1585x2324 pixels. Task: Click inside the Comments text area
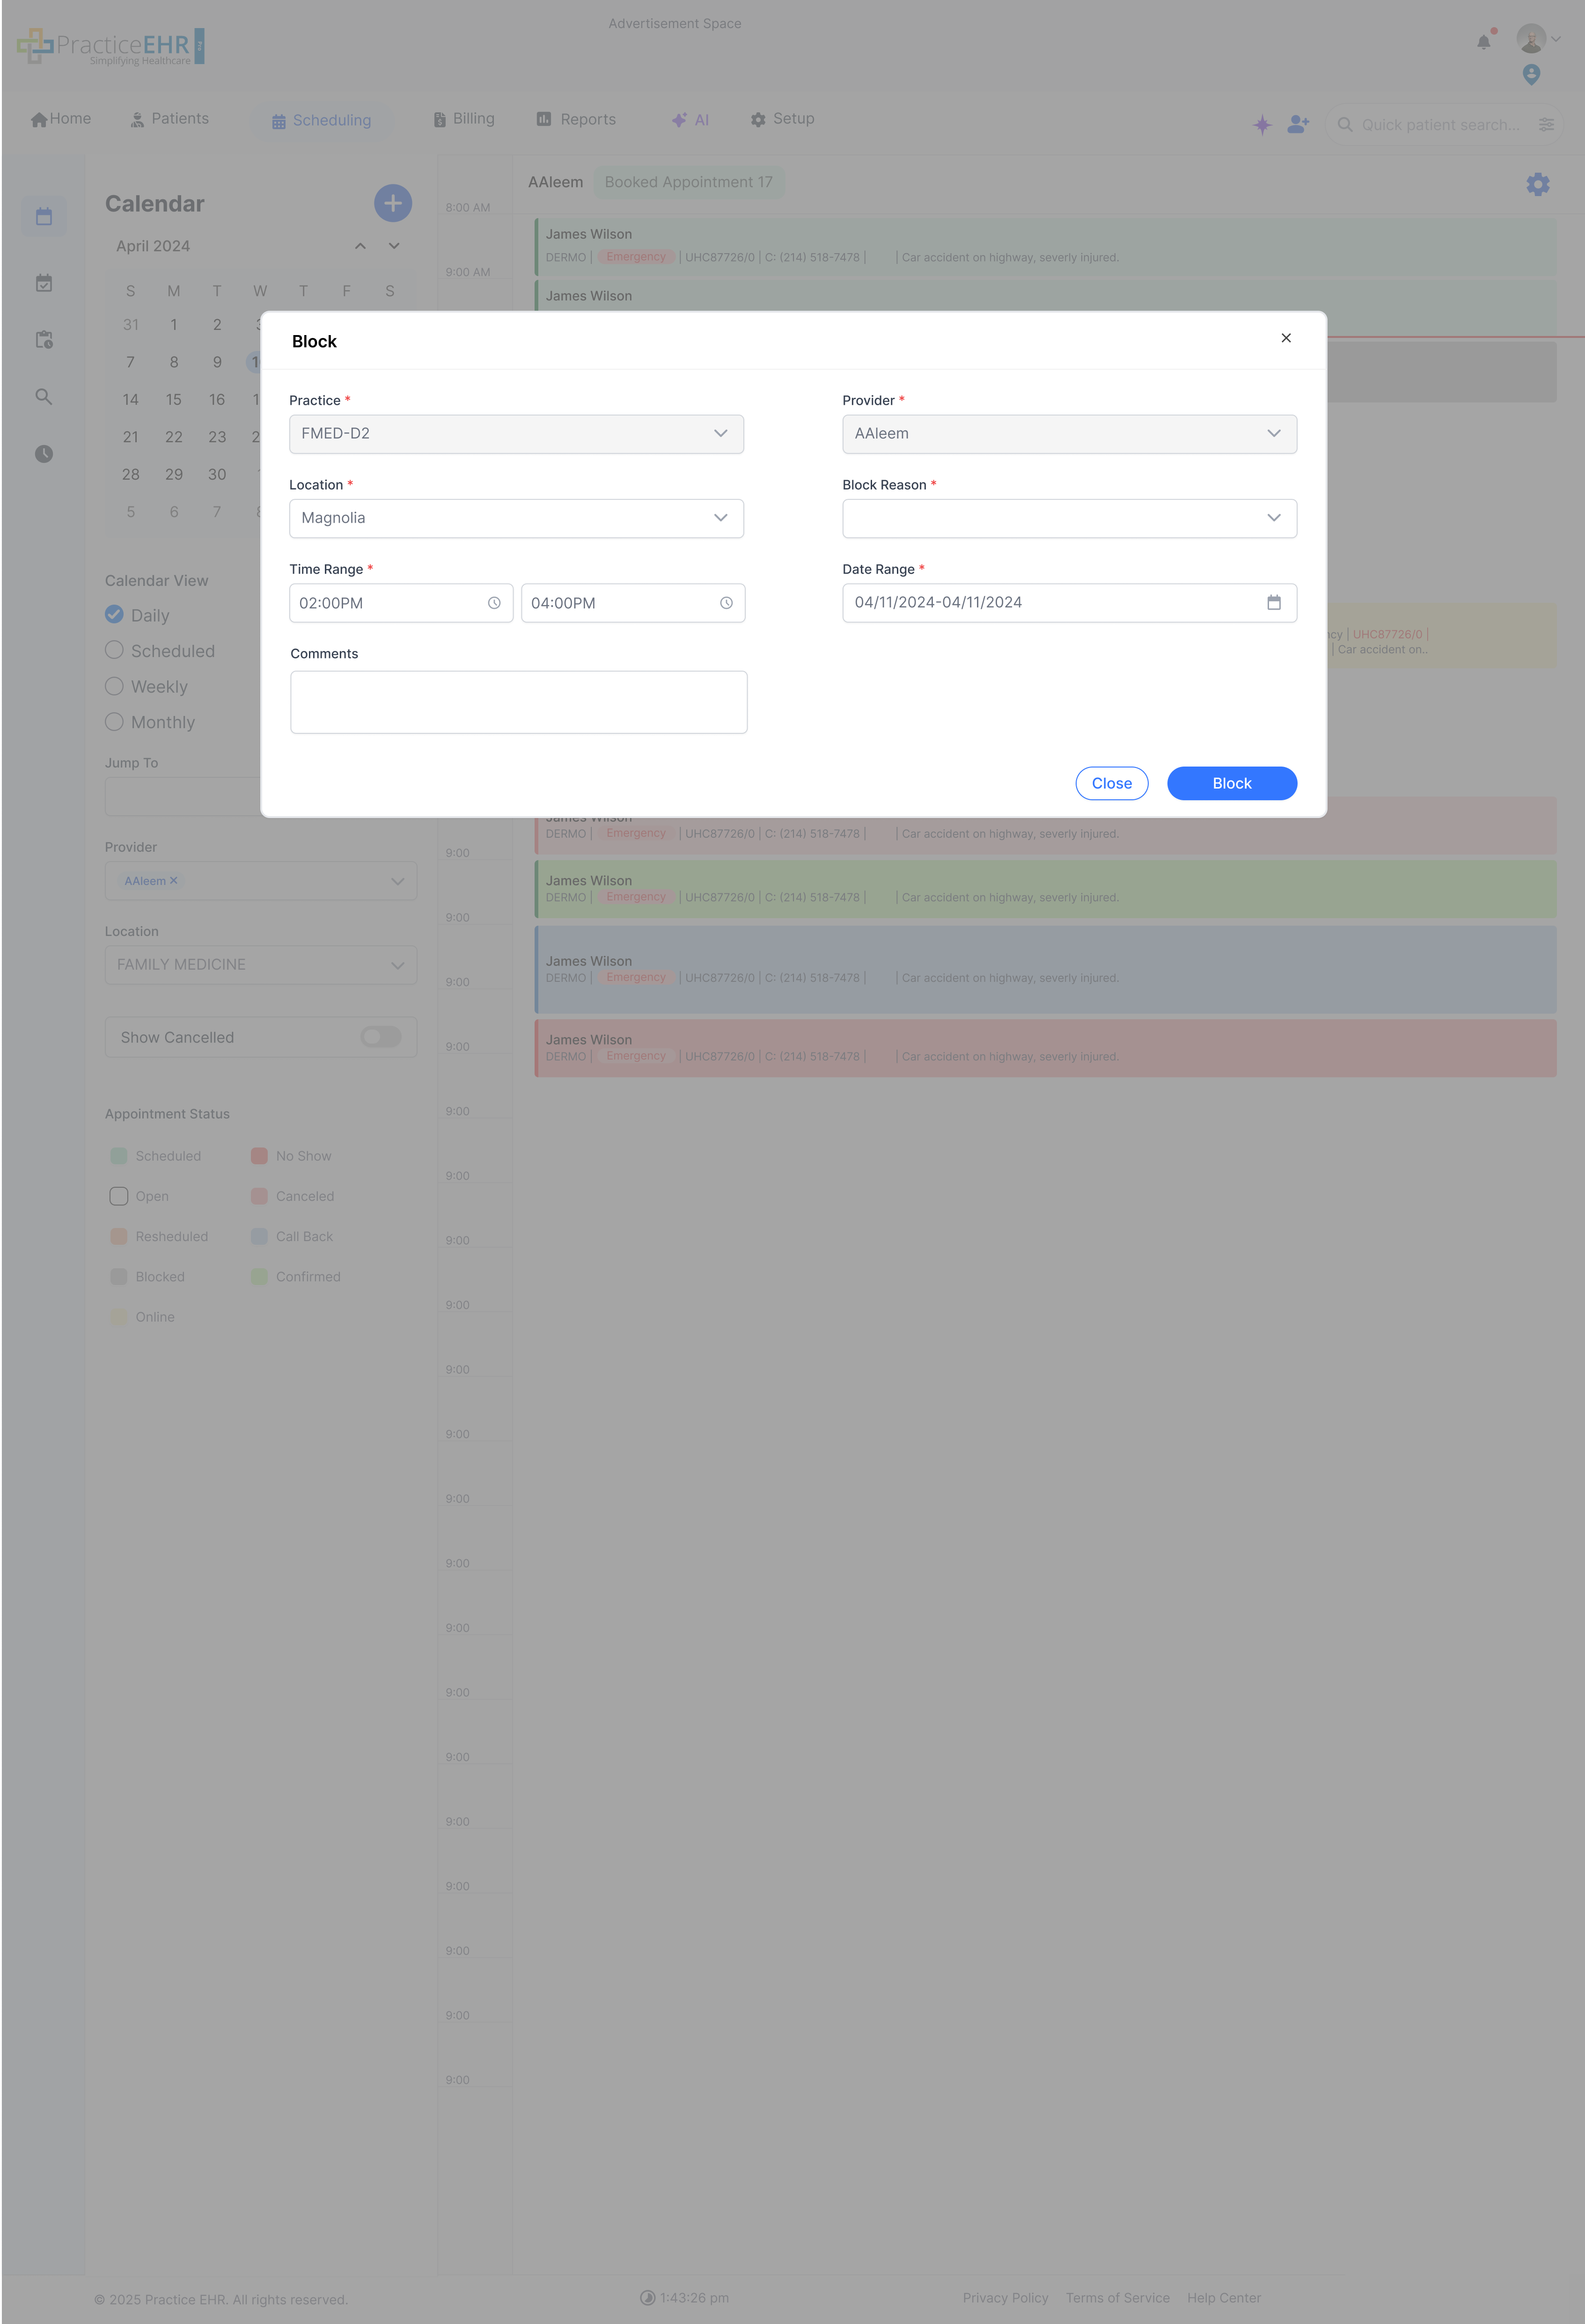pos(518,701)
